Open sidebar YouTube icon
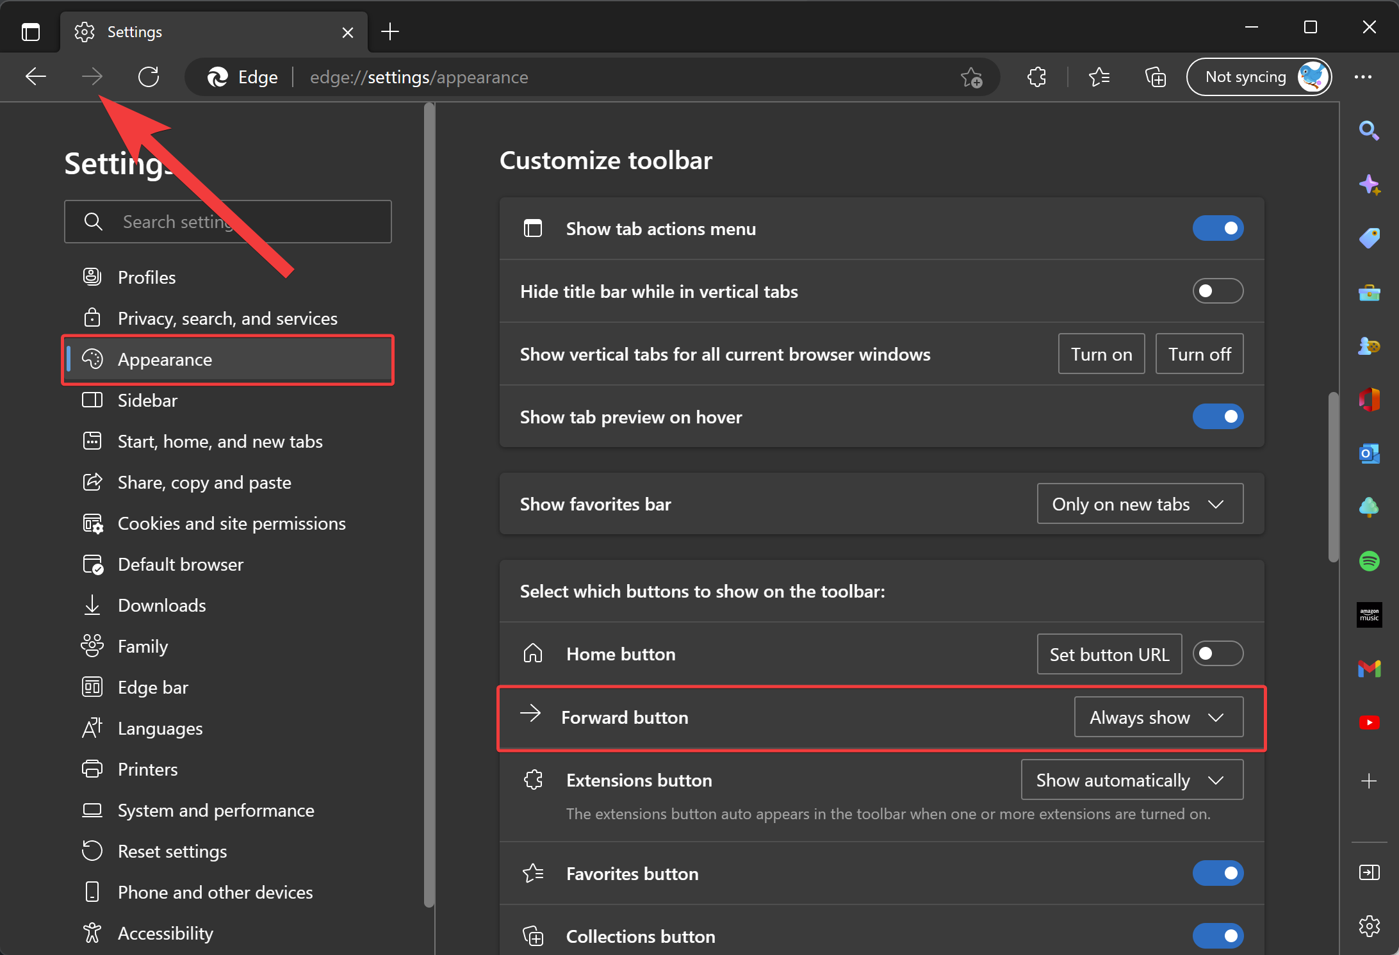 click(x=1369, y=722)
